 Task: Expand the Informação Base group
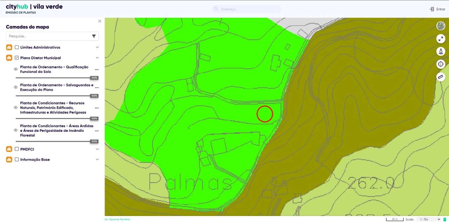[97, 160]
